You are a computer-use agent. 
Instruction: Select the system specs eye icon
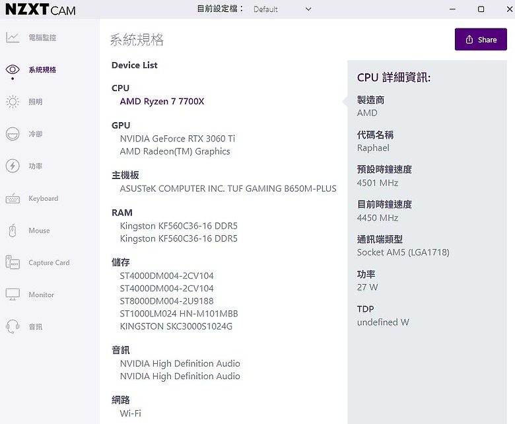13,69
